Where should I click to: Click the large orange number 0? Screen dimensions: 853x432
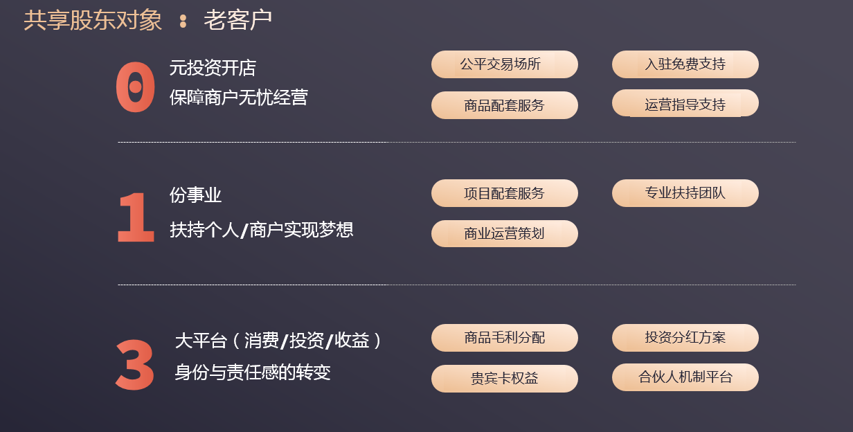tap(136, 87)
